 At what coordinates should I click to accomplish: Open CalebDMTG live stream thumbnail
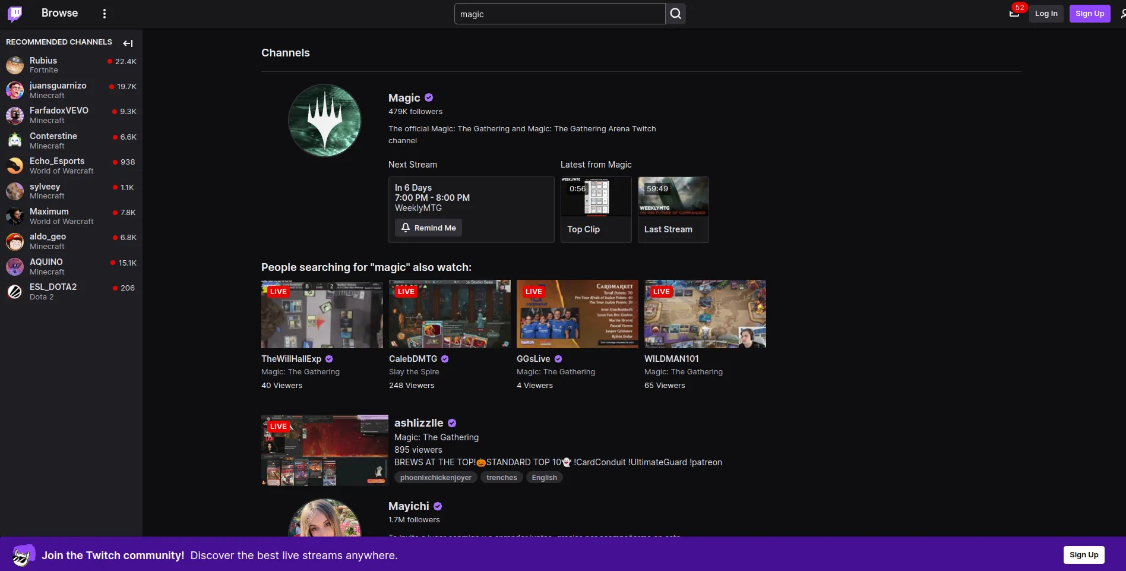pos(450,314)
